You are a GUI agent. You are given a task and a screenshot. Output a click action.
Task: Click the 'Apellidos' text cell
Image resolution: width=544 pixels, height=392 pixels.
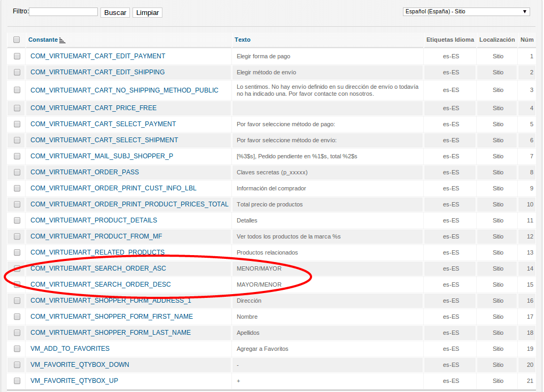coord(248,333)
